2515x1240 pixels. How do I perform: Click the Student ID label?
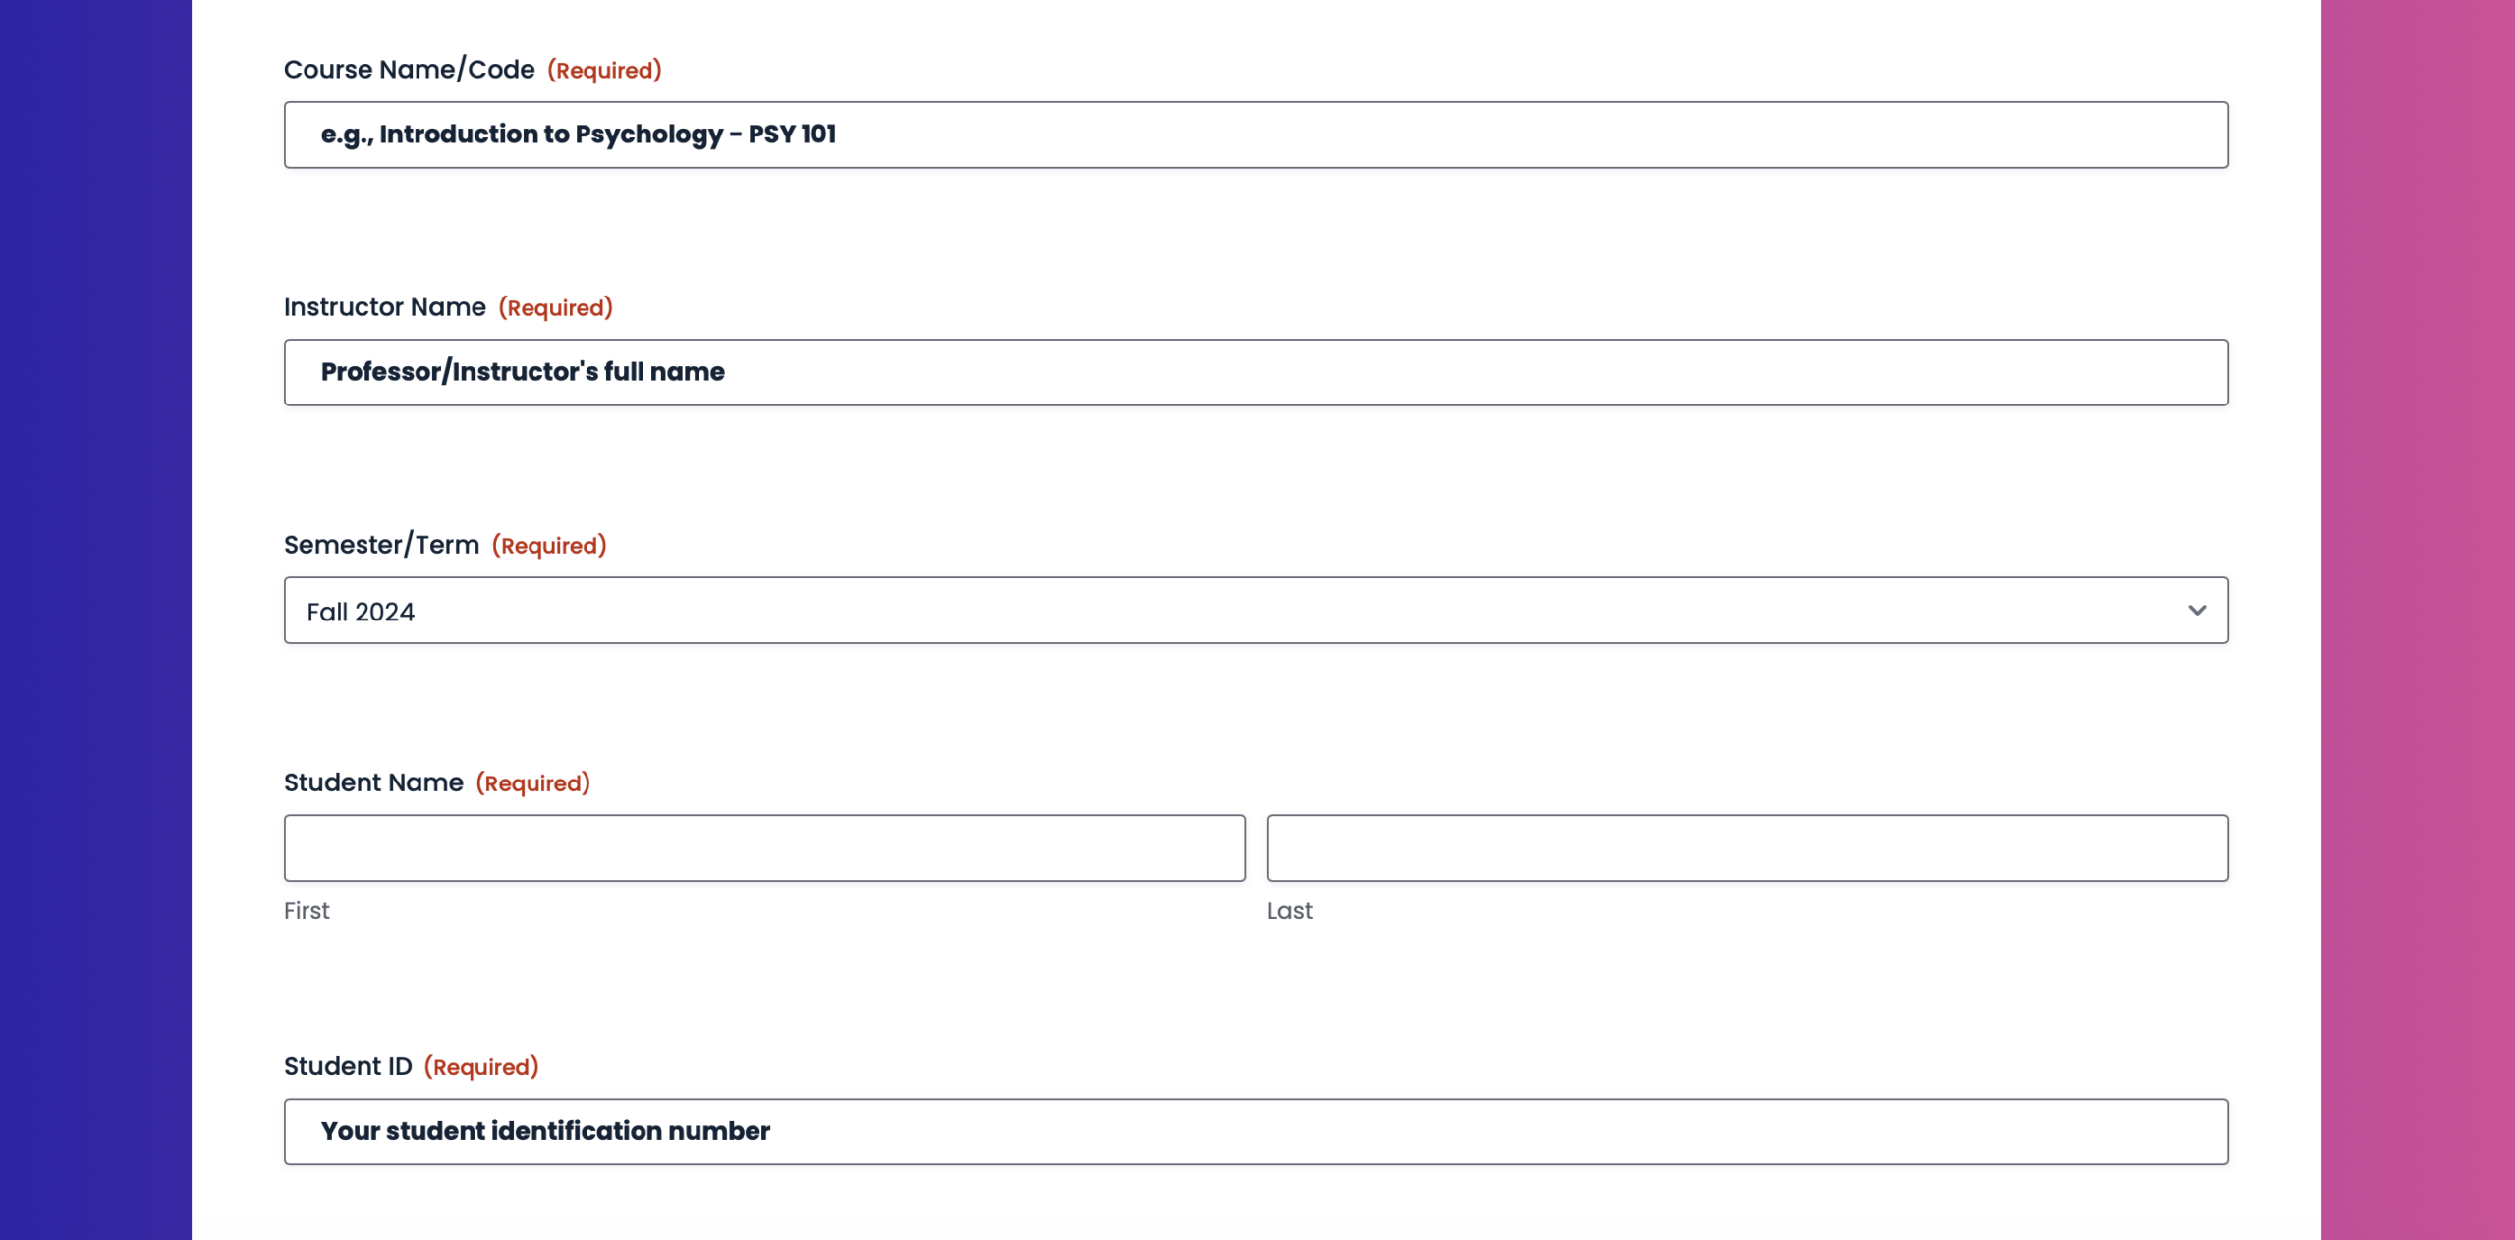pos(348,1066)
